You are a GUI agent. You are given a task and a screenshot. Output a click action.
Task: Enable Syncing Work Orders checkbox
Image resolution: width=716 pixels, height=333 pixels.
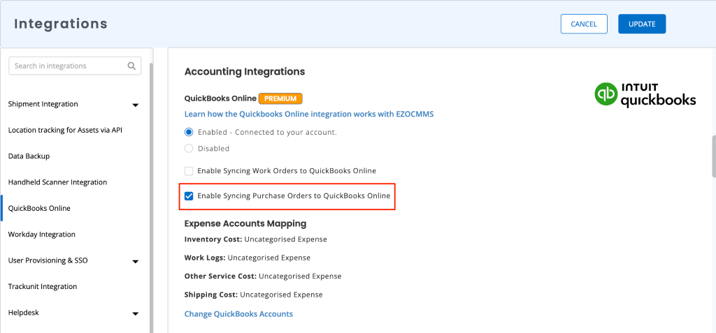pyautogui.click(x=189, y=171)
